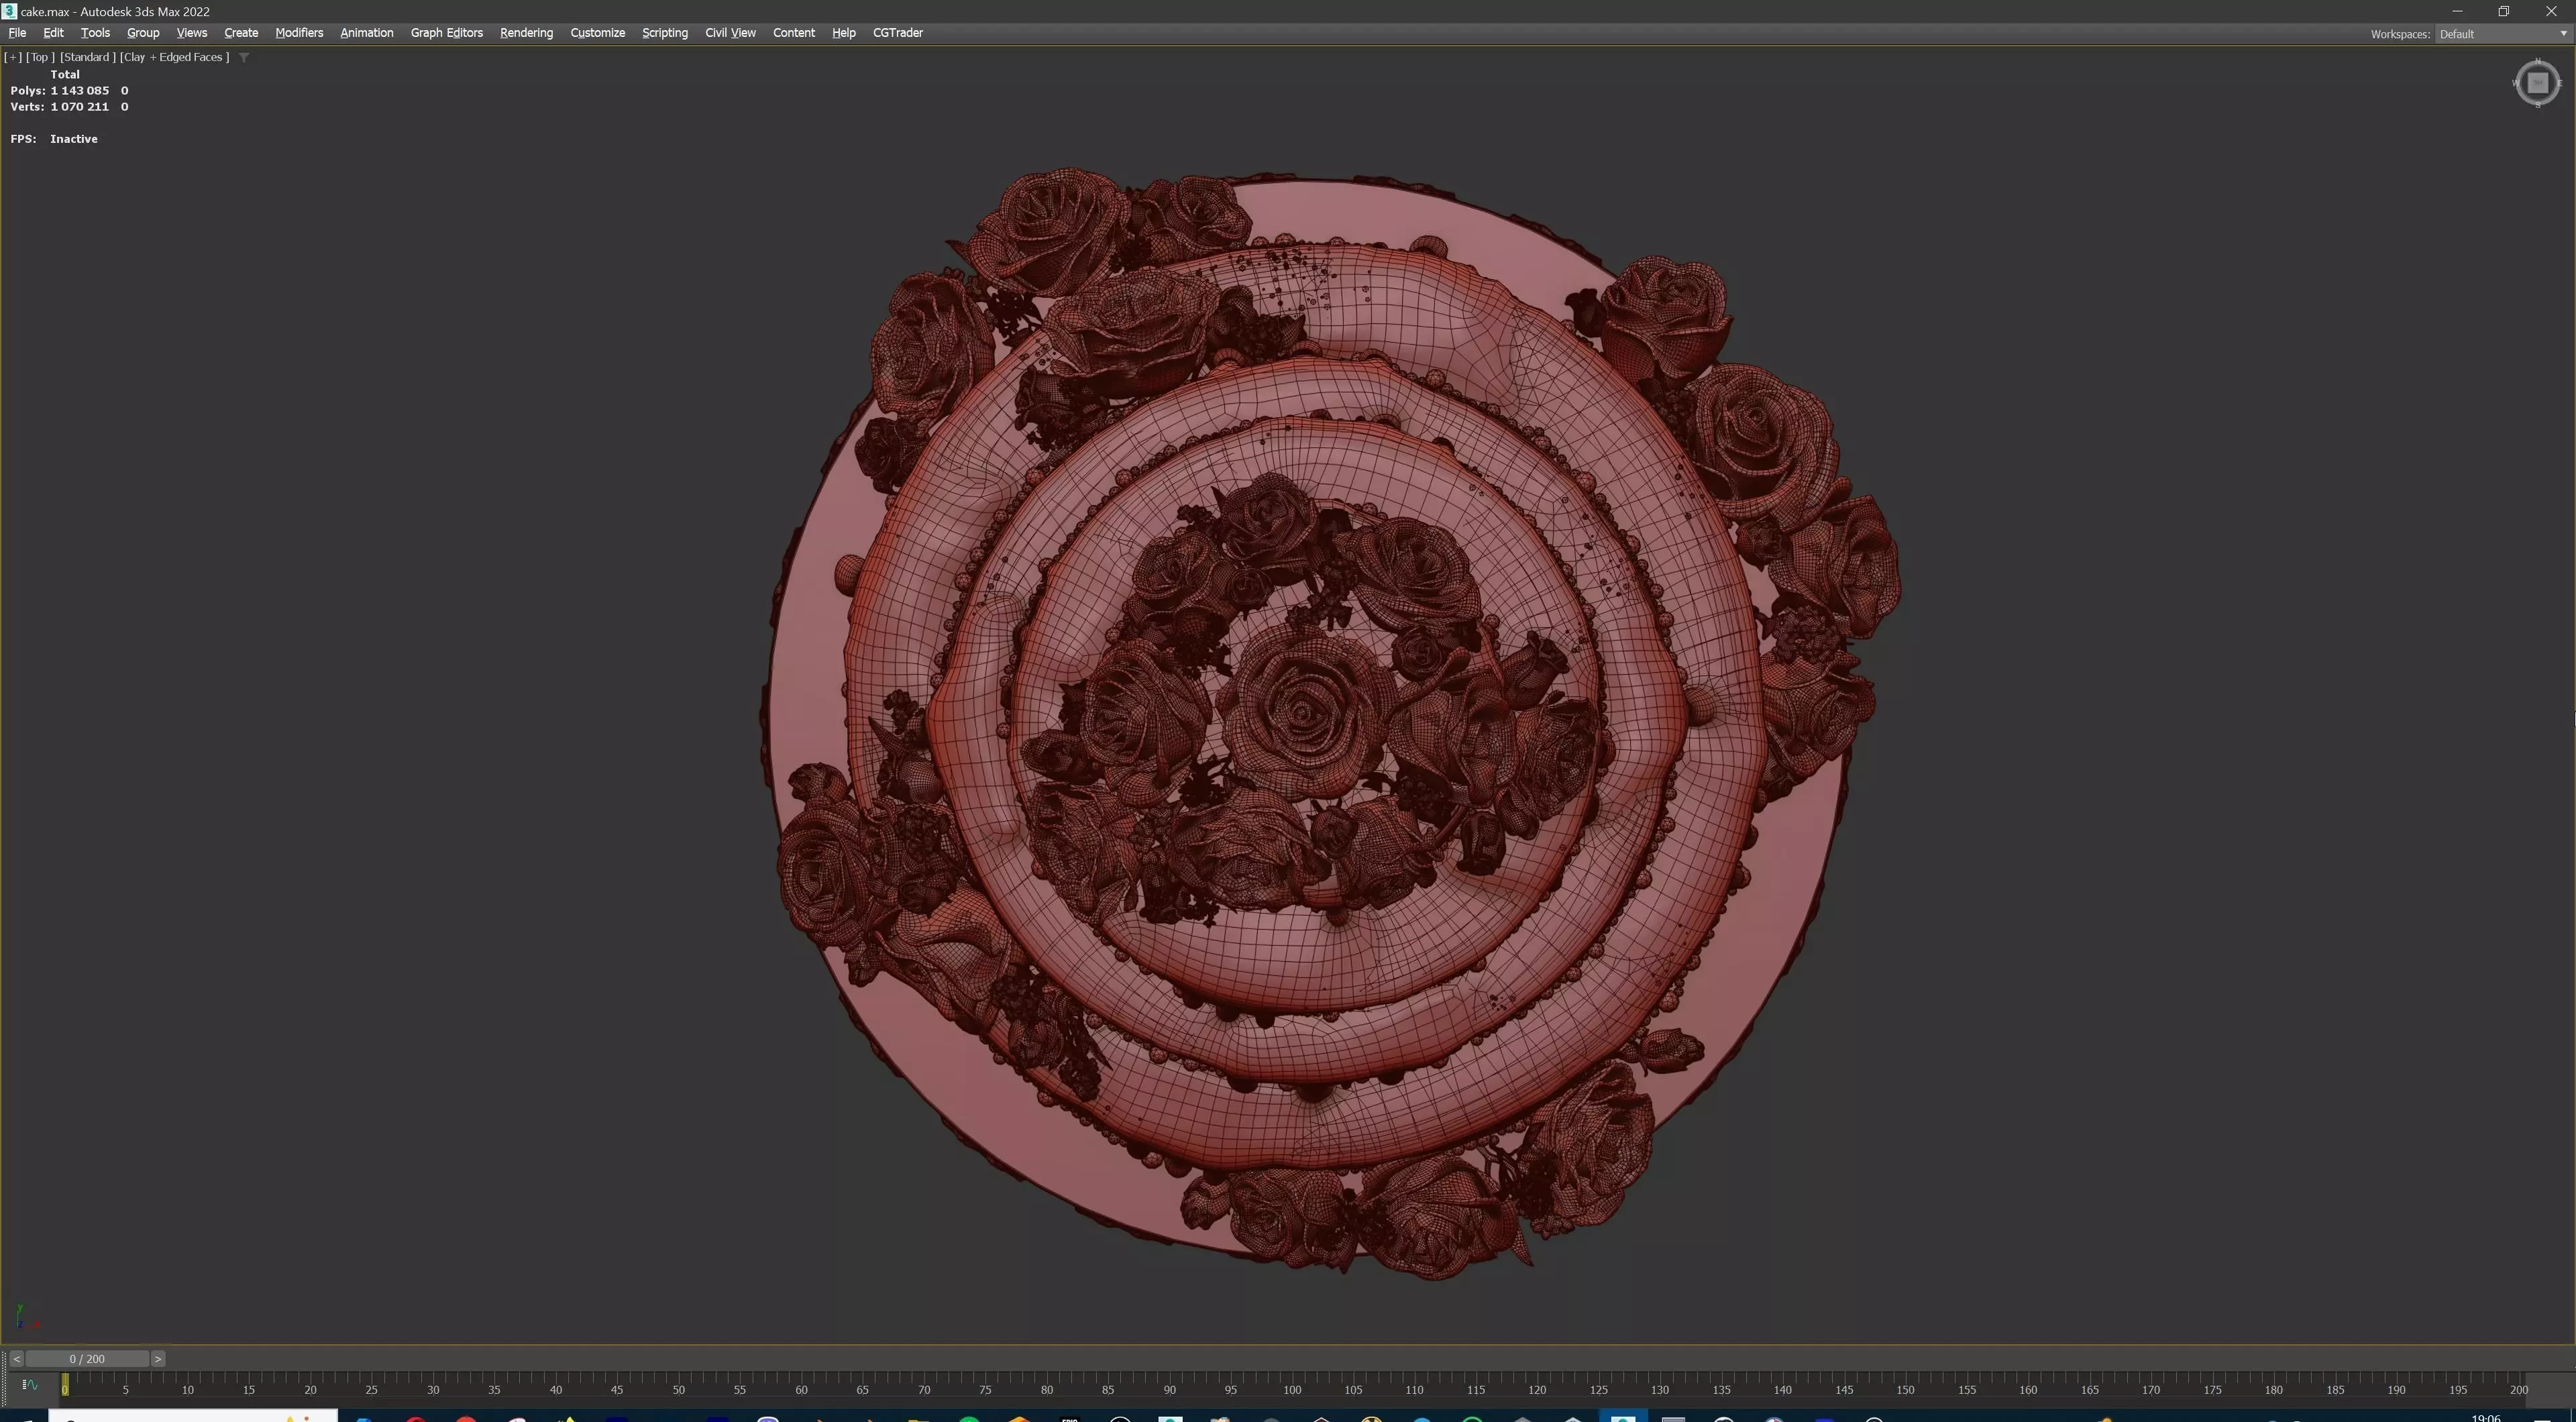Restore down the 3ds Max window
2576x1422 pixels.
tap(2504, 11)
